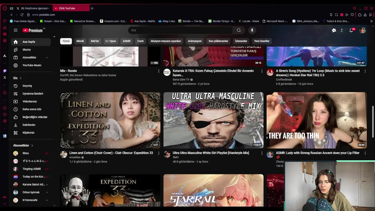Open the account avatar menu
375x211 pixels.
[362, 30]
